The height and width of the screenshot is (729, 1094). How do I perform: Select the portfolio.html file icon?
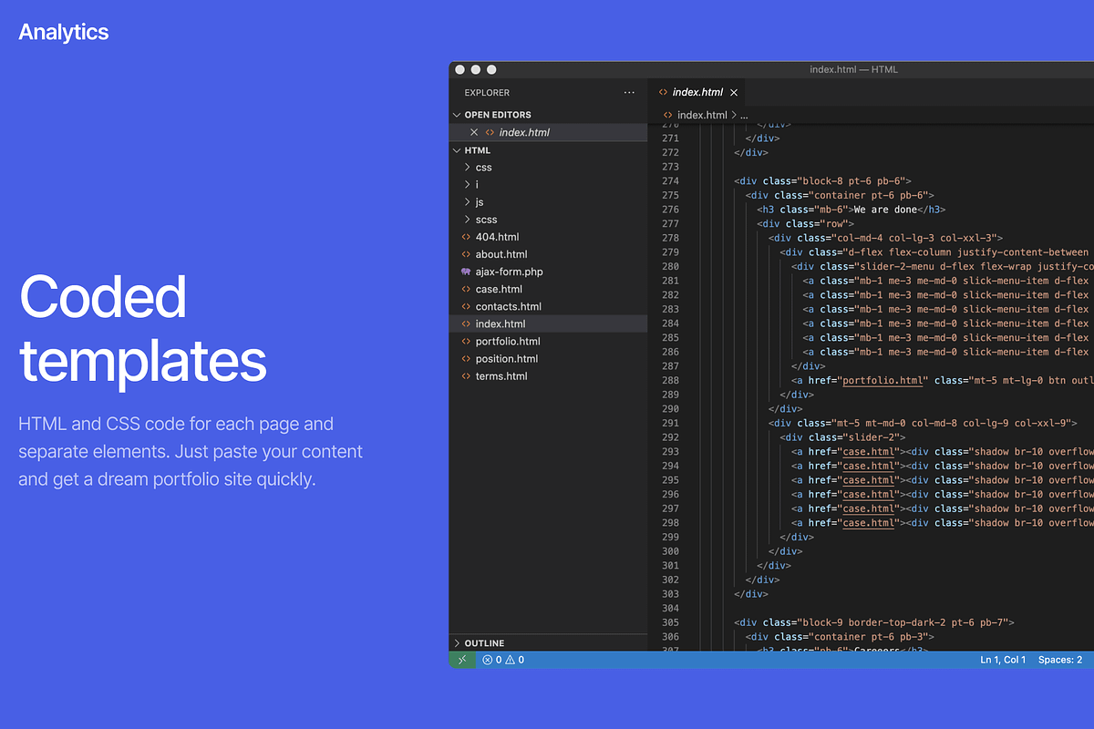point(467,341)
